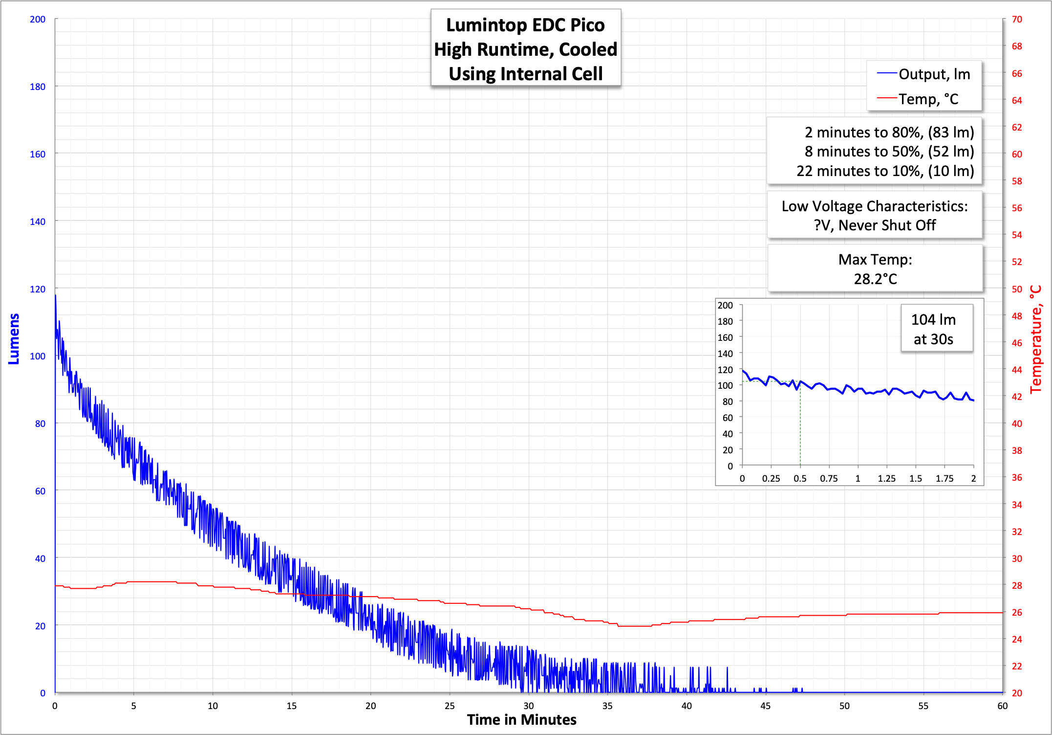Click the 70 label on the temperature axis
Screen dimensions: 1052x735
point(1017,20)
